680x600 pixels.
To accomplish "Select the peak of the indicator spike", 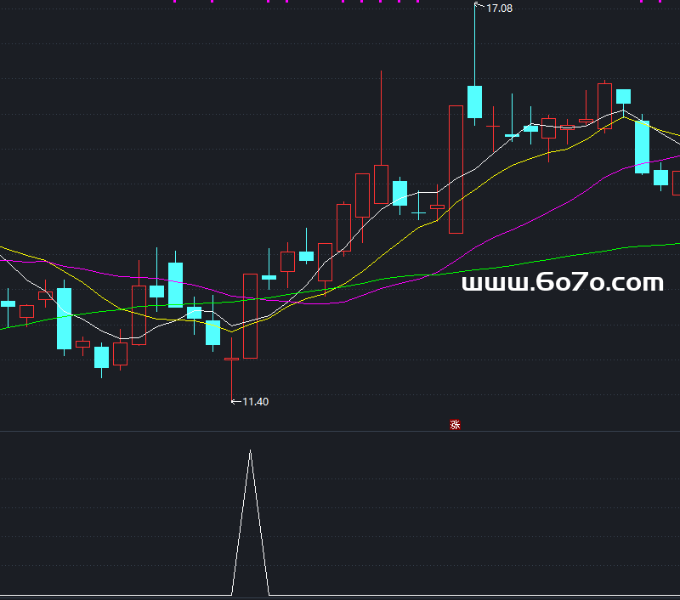I will click(250, 452).
